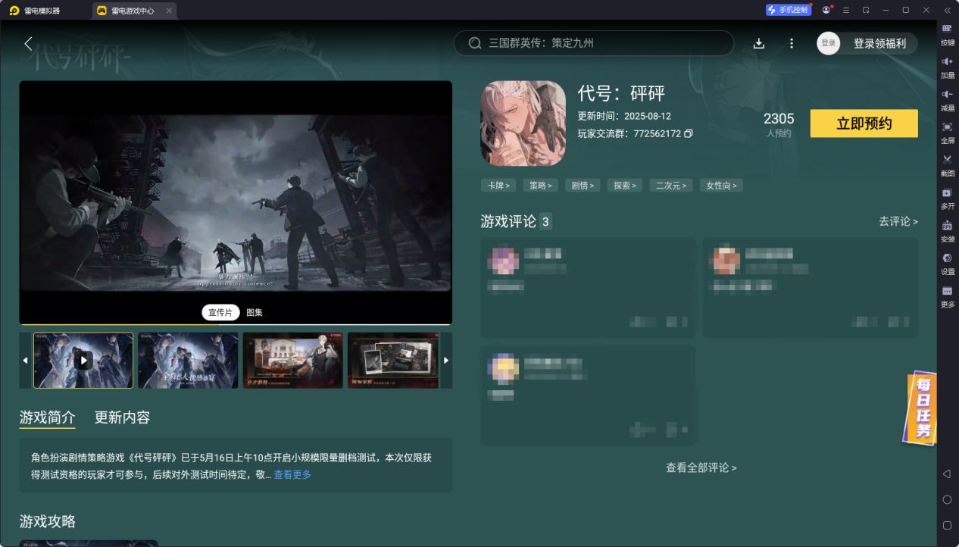Open 多开 multi-instance manager
The image size is (959, 547).
click(x=948, y=198)
